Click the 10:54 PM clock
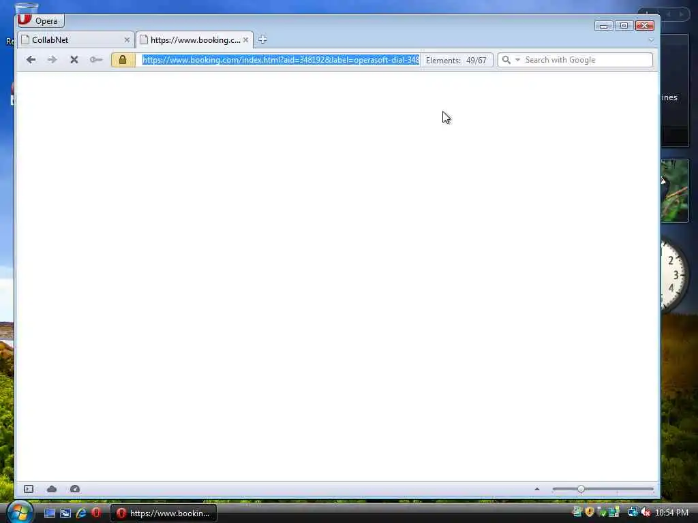 tap(671, 513)
